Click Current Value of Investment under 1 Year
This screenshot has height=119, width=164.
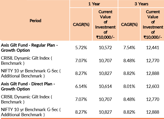(105, 24)
